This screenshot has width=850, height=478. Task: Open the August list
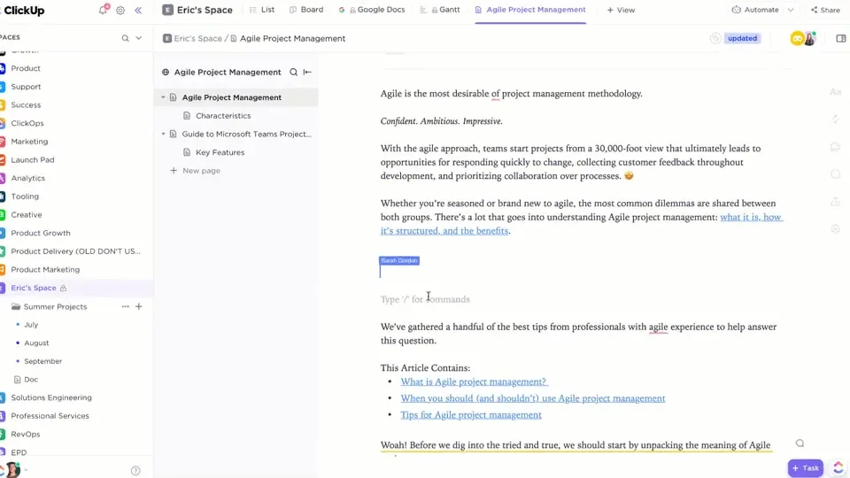[x=36, y=343]
